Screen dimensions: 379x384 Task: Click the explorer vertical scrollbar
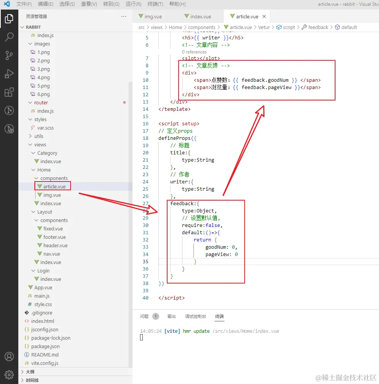tap(131, 224)
